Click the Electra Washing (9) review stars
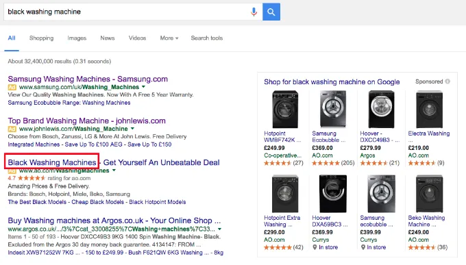The image size is (466, 265). (x=422, y=163)
